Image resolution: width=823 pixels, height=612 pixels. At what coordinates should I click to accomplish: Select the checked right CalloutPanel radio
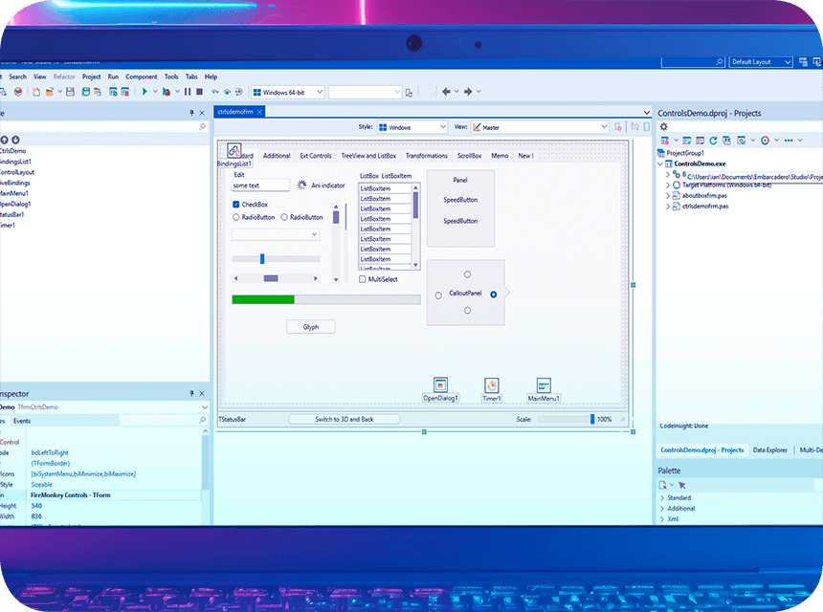pyautogui.click(x=494, y=295)
